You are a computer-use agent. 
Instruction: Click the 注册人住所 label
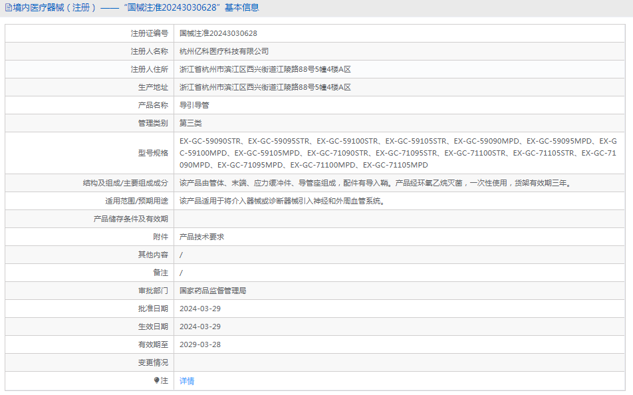pyautogui.click(x=150, y=69)
